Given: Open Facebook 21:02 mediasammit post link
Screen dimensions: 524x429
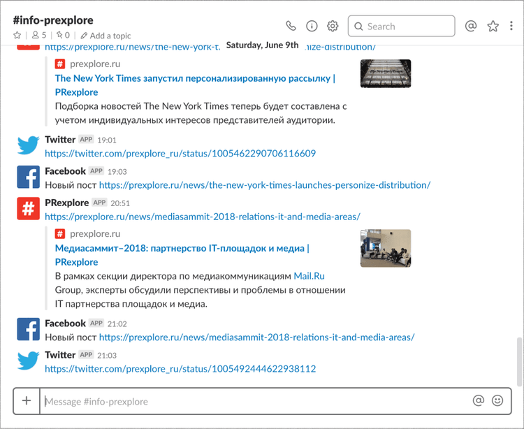Looking at the screenshot, I should click(256, 337).
